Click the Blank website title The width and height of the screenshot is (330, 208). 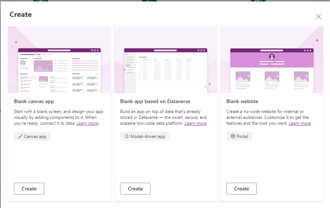[x=242, y=101]
